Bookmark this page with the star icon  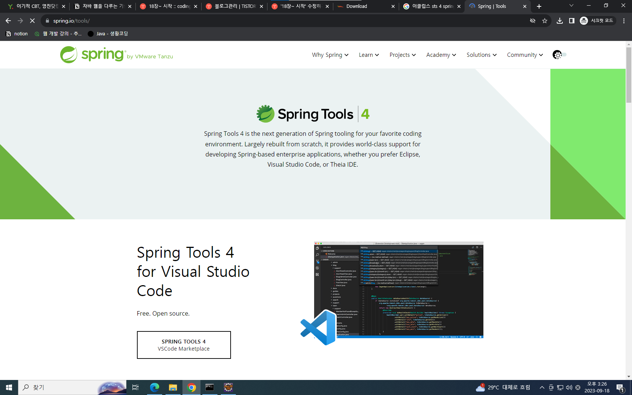tap(545, 21)
